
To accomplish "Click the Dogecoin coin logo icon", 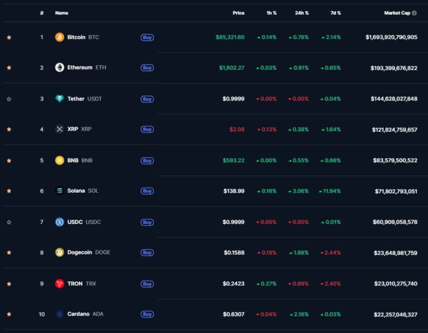I will coord(60,252).
